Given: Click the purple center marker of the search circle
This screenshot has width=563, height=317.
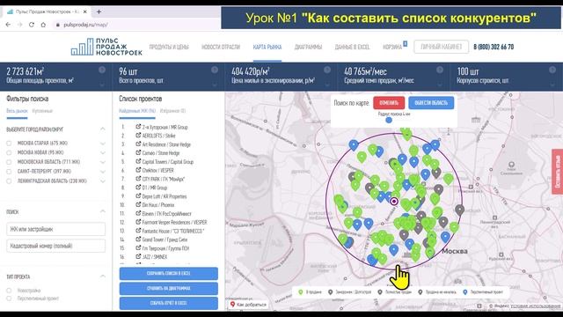Looking at the screenshot, I should point(394,202).
